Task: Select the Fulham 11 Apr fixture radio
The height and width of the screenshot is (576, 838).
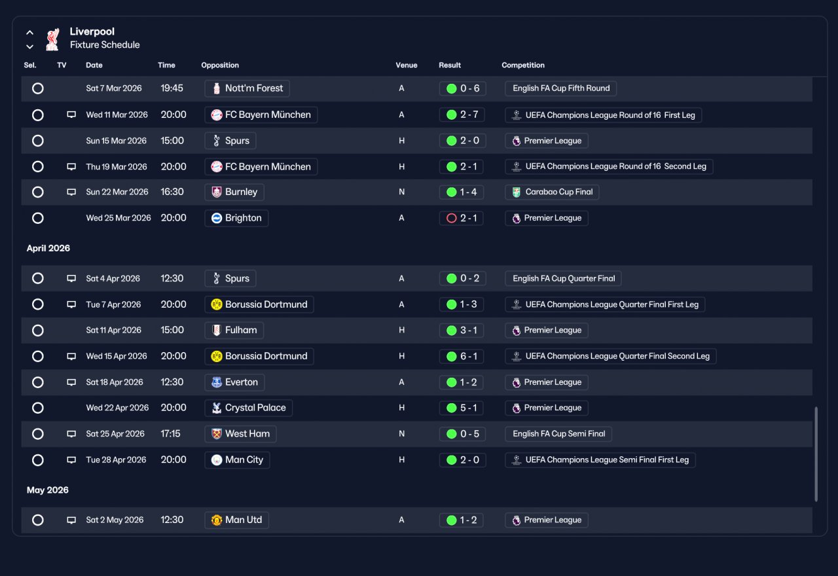Action: 38,331
